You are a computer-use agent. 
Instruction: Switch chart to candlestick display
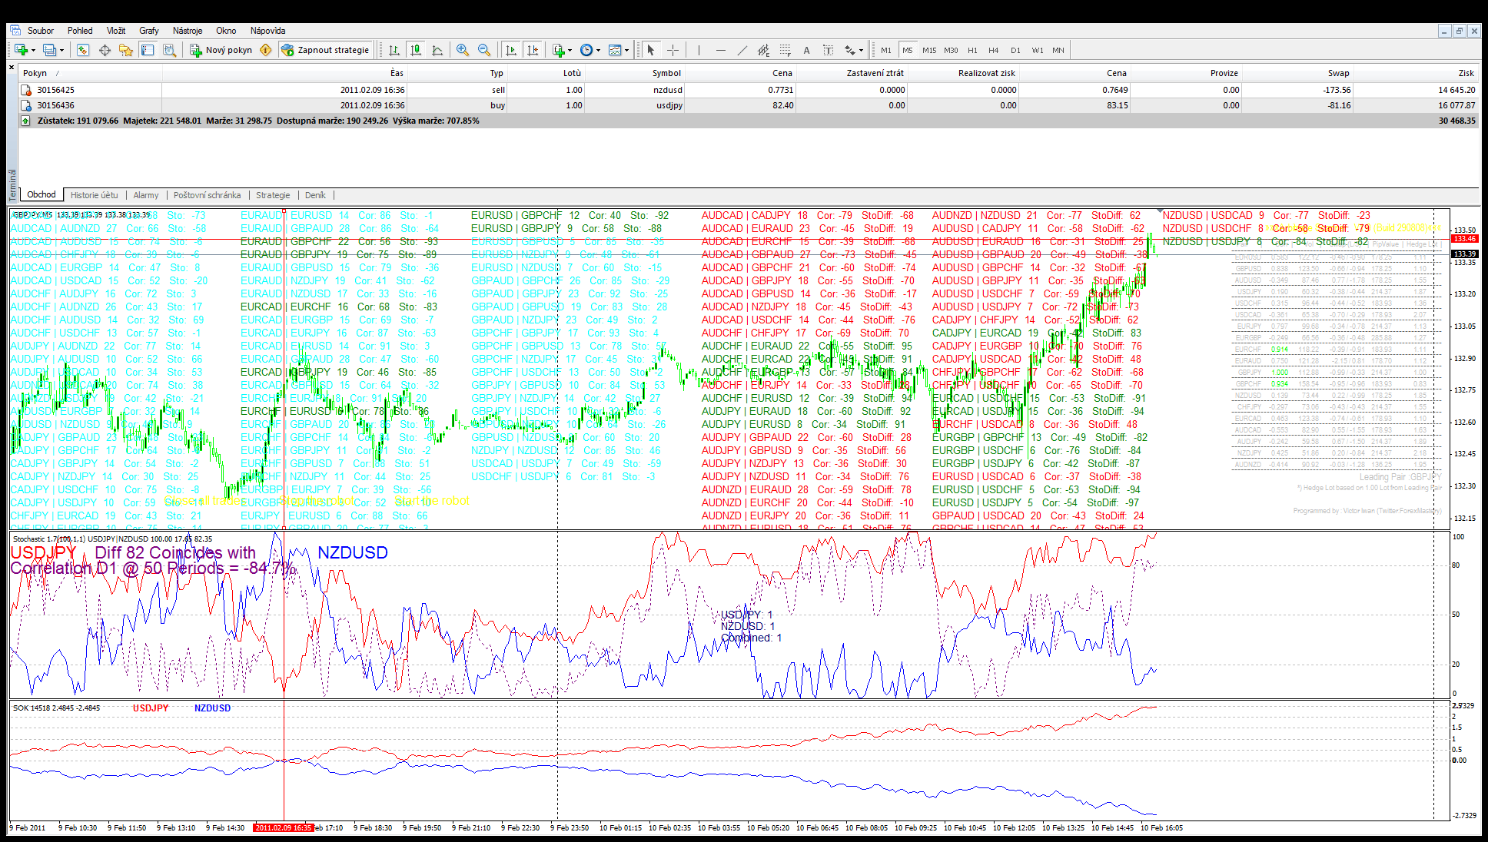coord(416,50)
